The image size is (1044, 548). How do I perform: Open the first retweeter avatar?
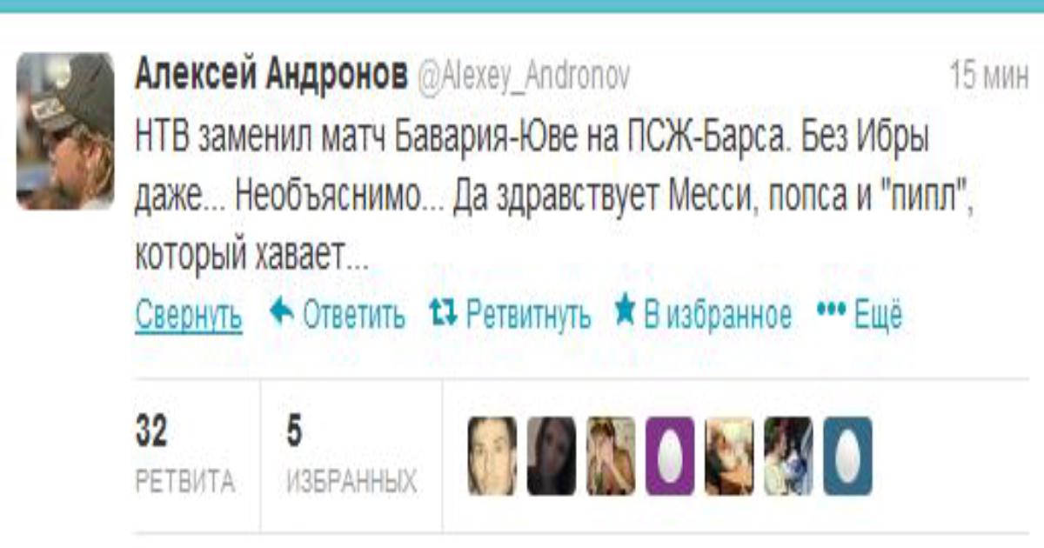pos(492,455)
